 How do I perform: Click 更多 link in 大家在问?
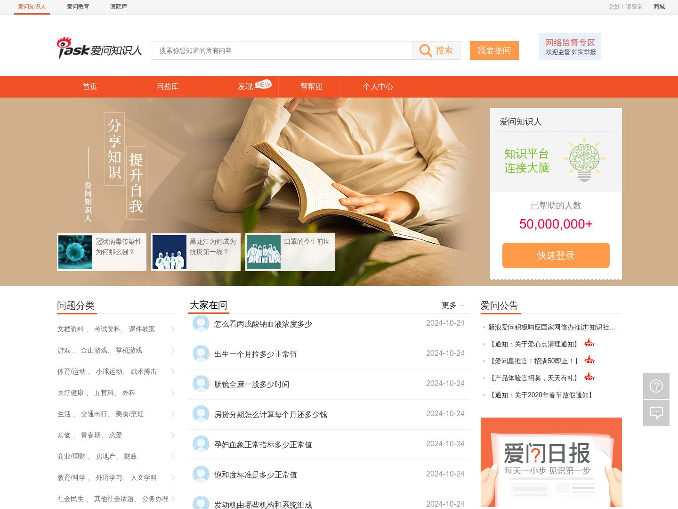pyautogui.click(x=449, y=305)
